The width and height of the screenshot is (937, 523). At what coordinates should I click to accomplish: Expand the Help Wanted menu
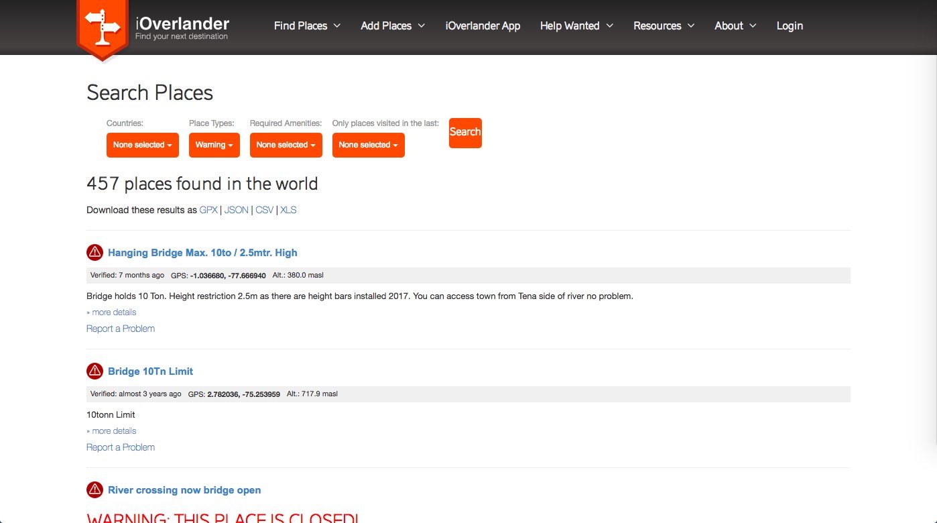pos(576,25)
